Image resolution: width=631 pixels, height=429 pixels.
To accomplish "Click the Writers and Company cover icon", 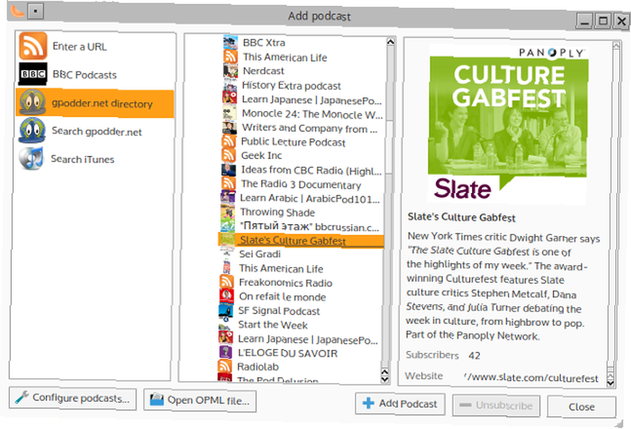I will tap(230, 127).
